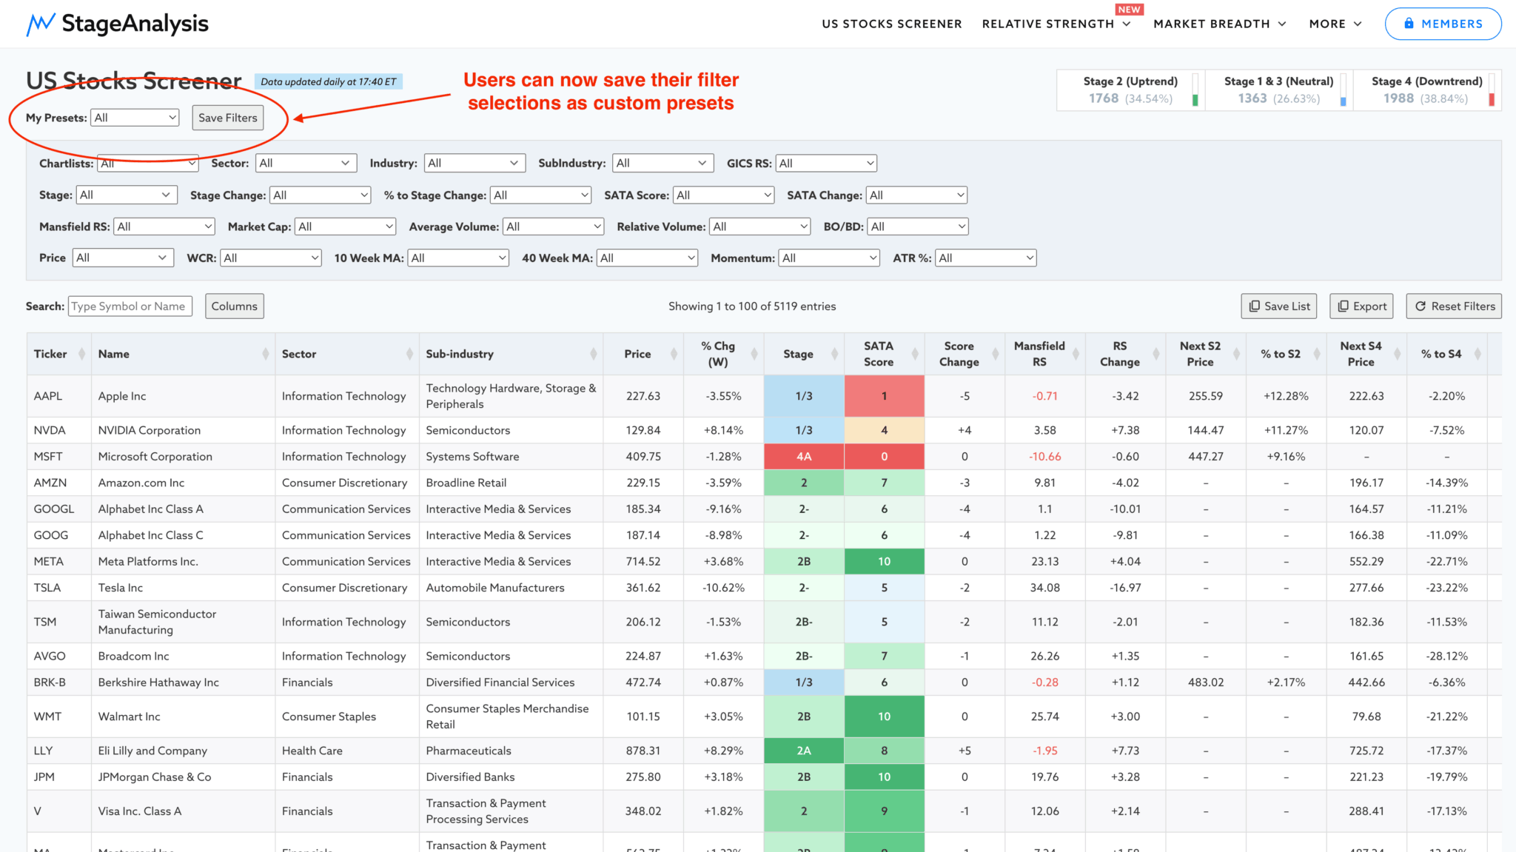
Task: Click the Stage 1 & 3 (Neutral) card
Action: [x=1278, y=90]
